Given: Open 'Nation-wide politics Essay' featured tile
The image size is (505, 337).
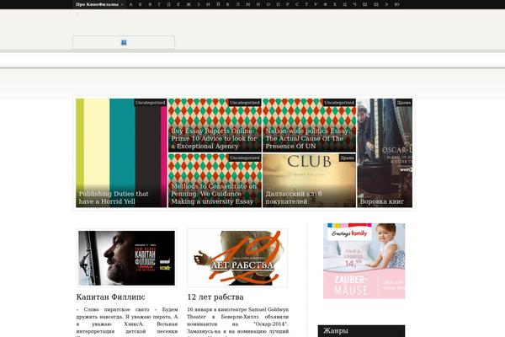Looking at the screenshot, I should click(309, 126).
